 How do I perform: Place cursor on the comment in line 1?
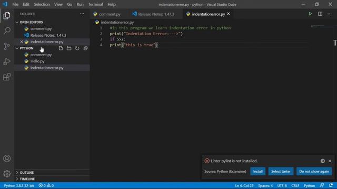click(170, 28)
